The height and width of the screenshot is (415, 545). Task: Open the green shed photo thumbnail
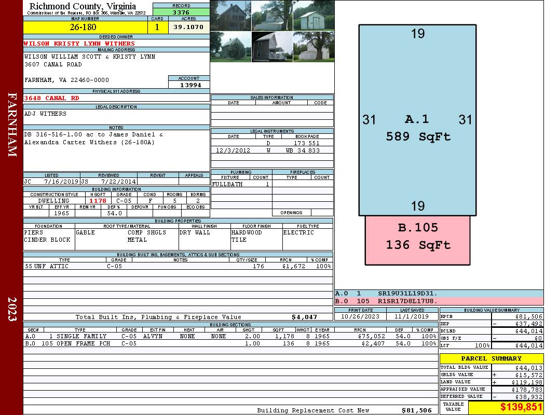click(x=314, y=16)
